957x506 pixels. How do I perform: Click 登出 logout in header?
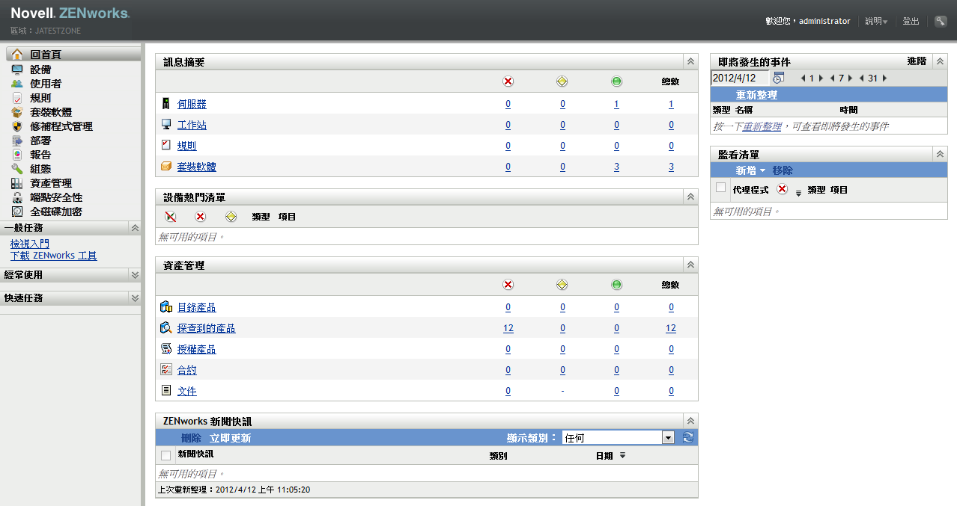pyautogui.click(x=911, y=22)
